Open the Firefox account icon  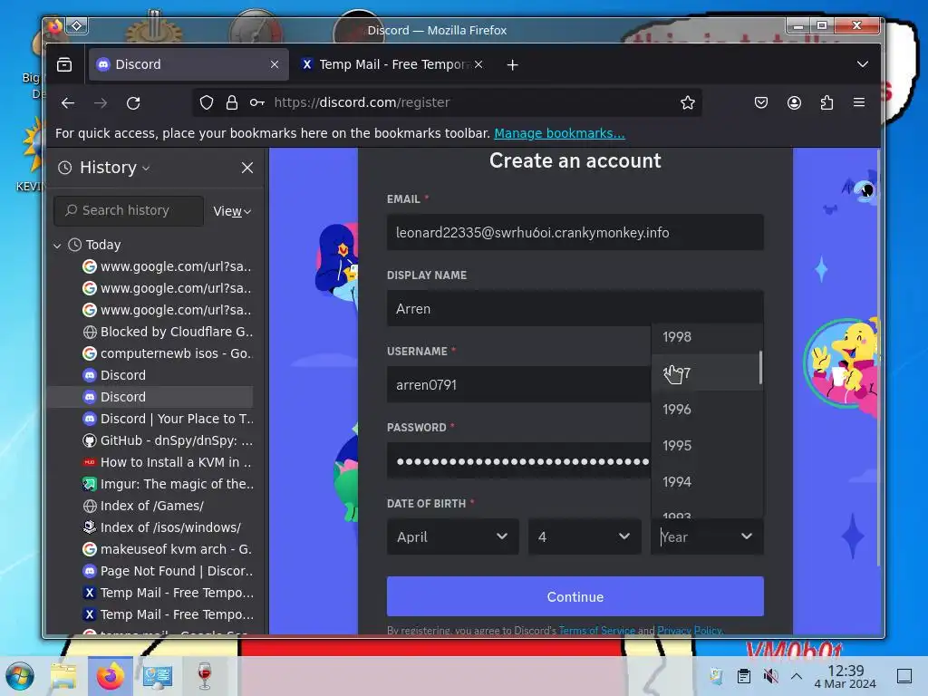(x=794, y=103)
